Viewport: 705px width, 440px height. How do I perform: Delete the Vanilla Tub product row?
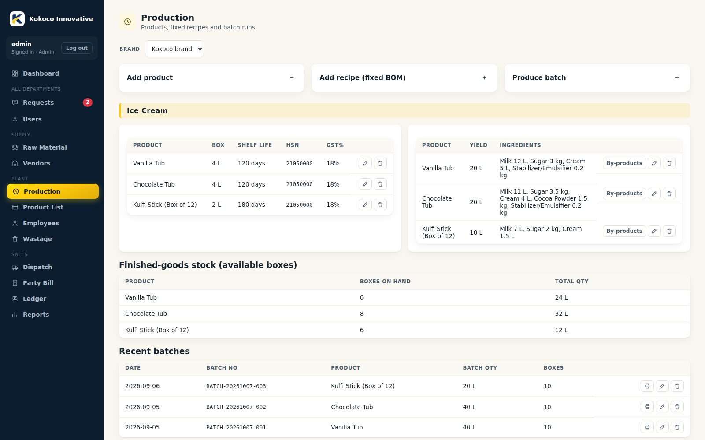click(x=380, y=163)
